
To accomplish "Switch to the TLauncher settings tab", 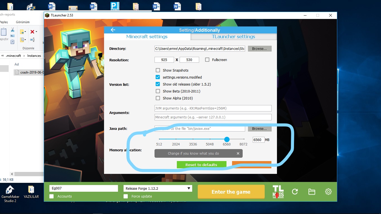I will pos(233,37).
